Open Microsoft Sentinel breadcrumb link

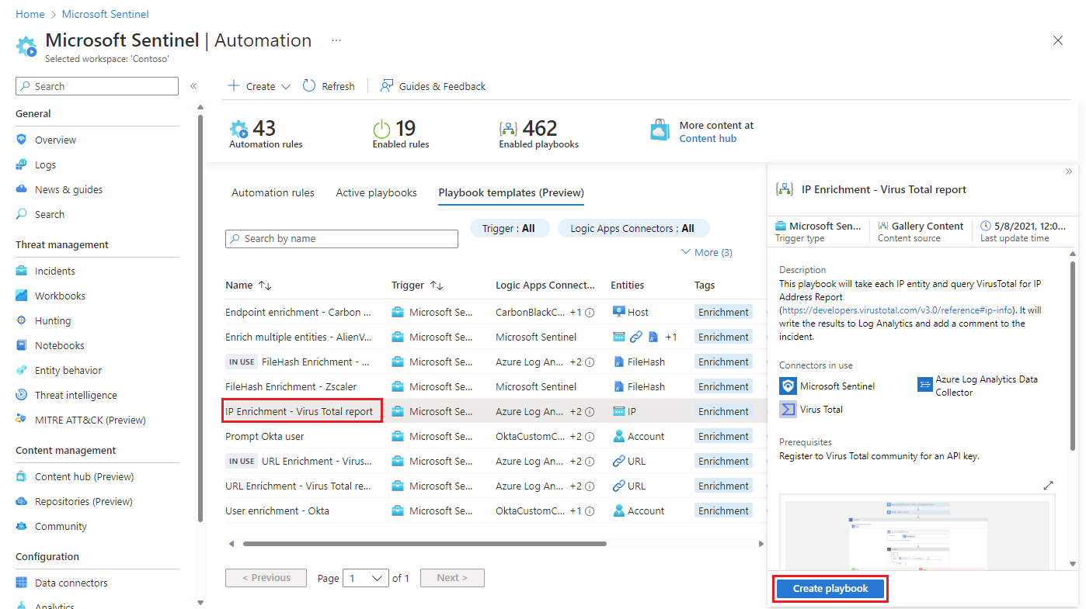(x=106, y=14)
